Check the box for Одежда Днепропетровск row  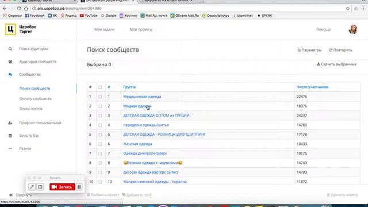100,154
